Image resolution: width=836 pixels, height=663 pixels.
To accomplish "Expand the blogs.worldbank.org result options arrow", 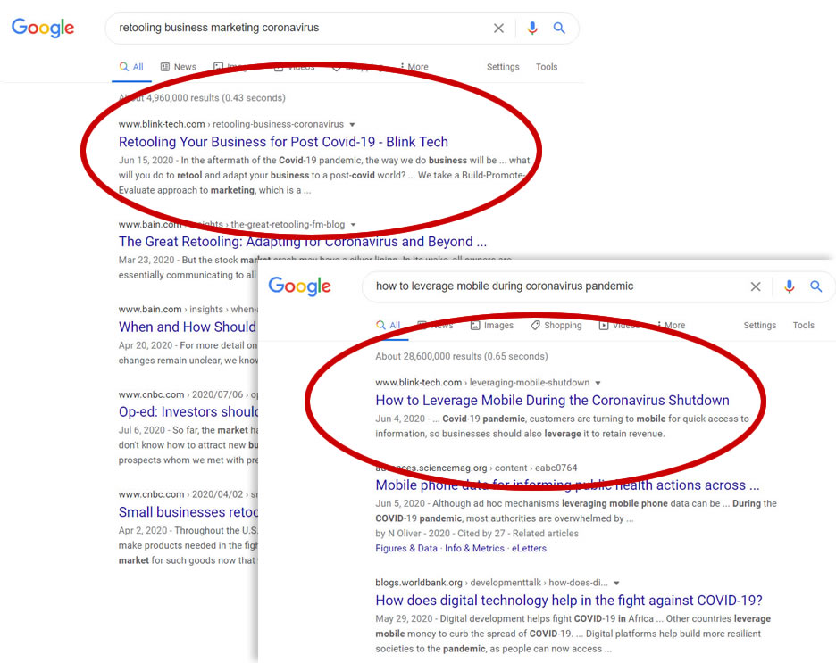I will click(616, 583).
